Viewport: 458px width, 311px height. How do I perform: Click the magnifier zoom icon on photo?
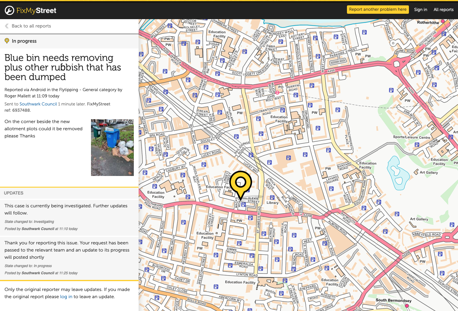(x=131, y=122)
